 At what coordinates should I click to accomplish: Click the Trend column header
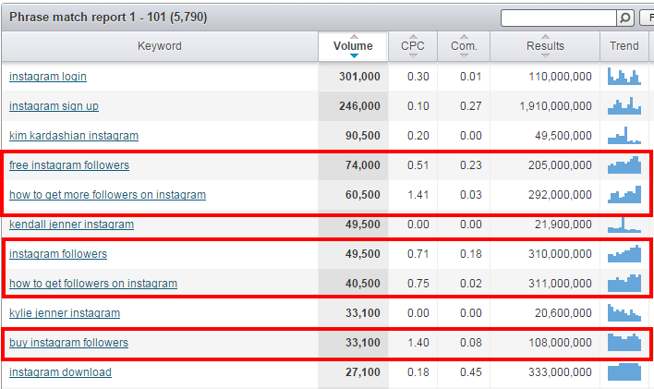click(x=625, y=46)
